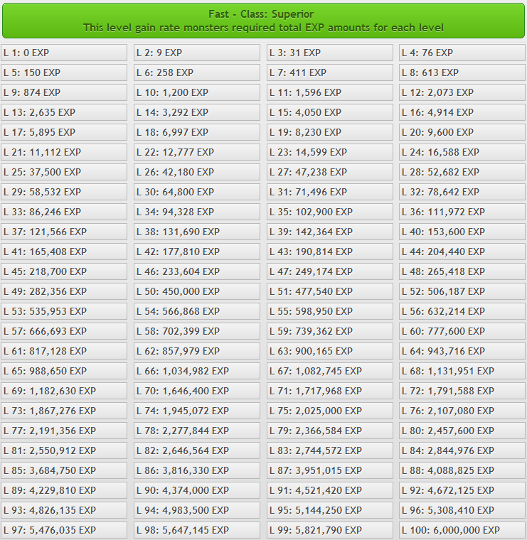Image resolution: width=527 pixels, height=540 pixels.
Task: Select 'L 23: 14,599 EXP' entry
Action: [x=329, y=152]
